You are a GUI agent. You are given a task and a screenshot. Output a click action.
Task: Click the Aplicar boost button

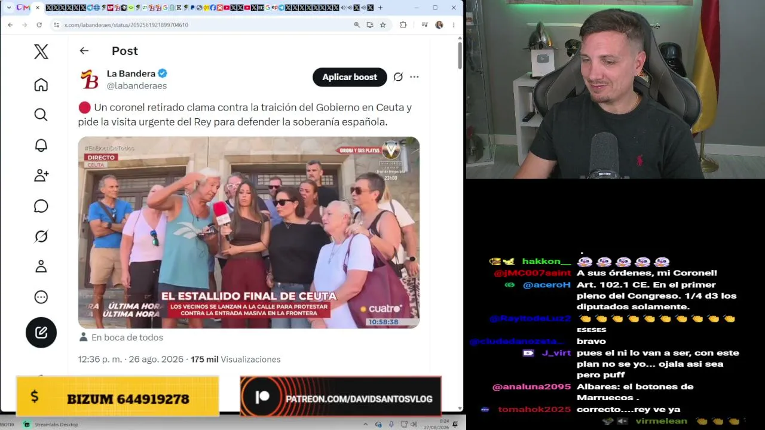(x=350, y=77)
